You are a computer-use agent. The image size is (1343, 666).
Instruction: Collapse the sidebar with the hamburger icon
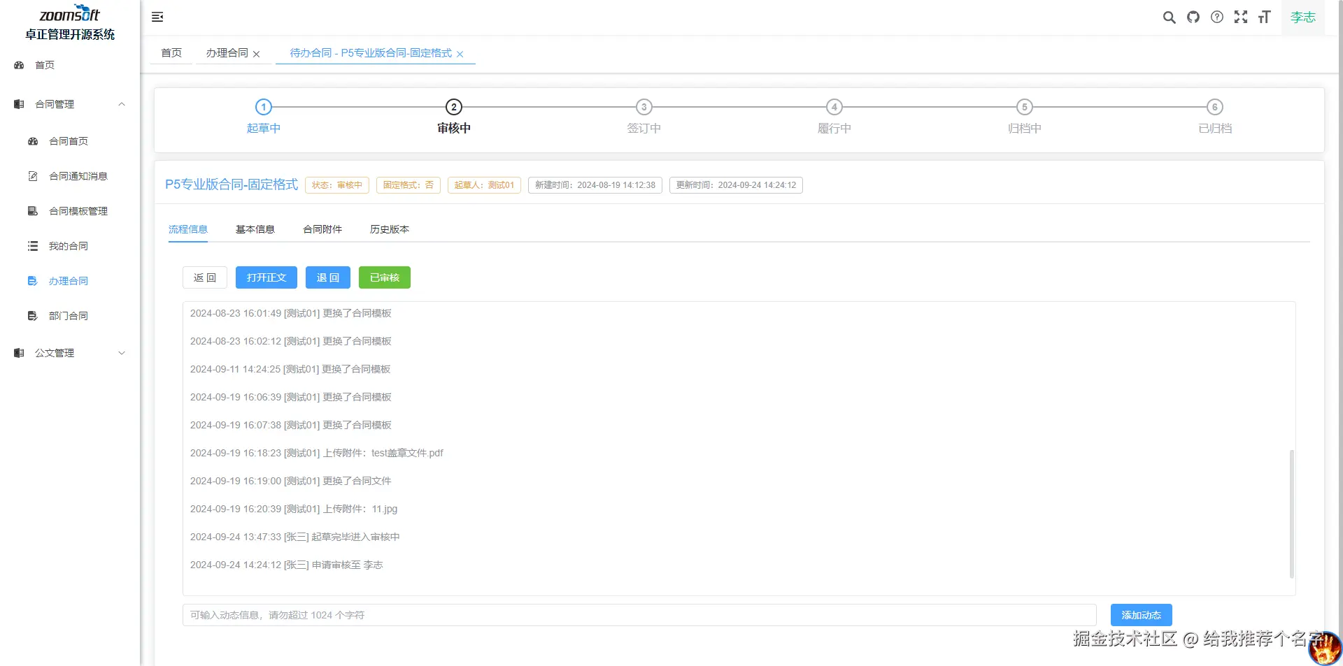157,17
